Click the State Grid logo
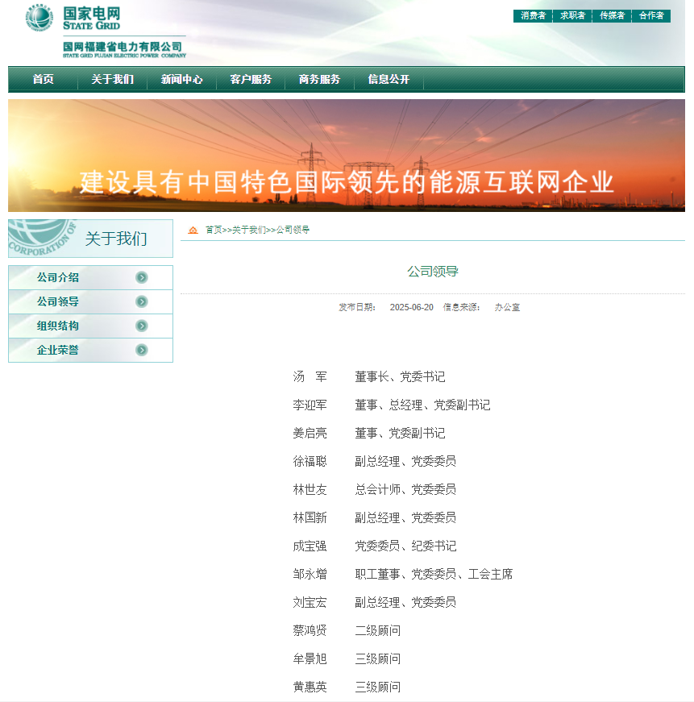694x702 pixels. coord(105,31)
